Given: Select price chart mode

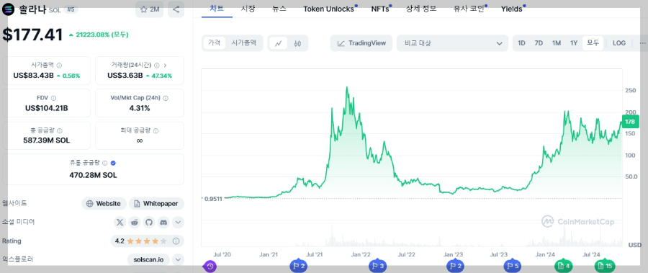Looking at the screenshot, I should (214, 42).
